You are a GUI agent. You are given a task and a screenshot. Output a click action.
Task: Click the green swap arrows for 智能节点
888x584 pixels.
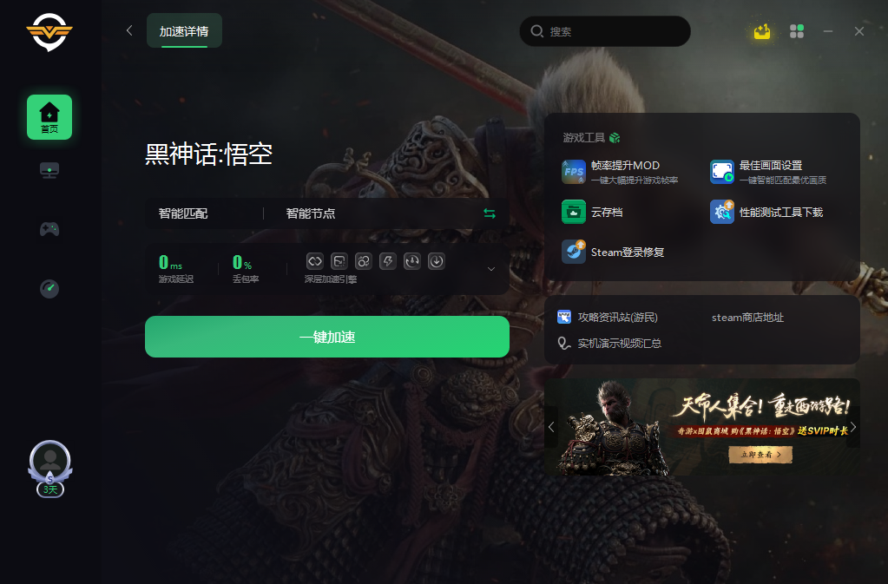tap(490, 213)
